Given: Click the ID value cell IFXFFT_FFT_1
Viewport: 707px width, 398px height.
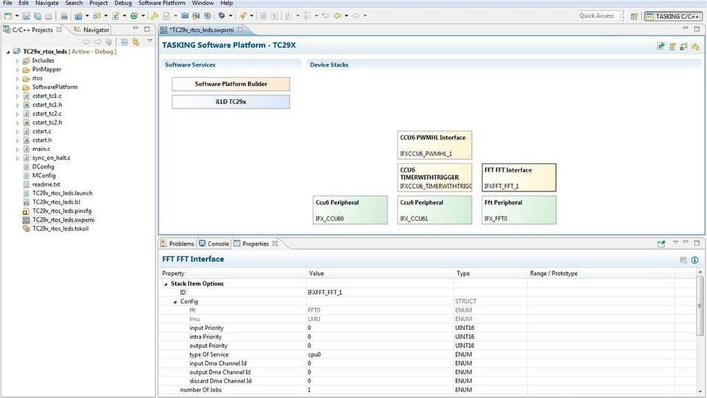Looking at the screenshot, I should [379, 293].
